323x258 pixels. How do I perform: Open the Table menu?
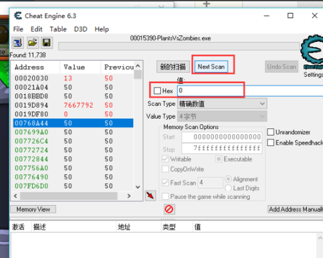coord(58,29)
